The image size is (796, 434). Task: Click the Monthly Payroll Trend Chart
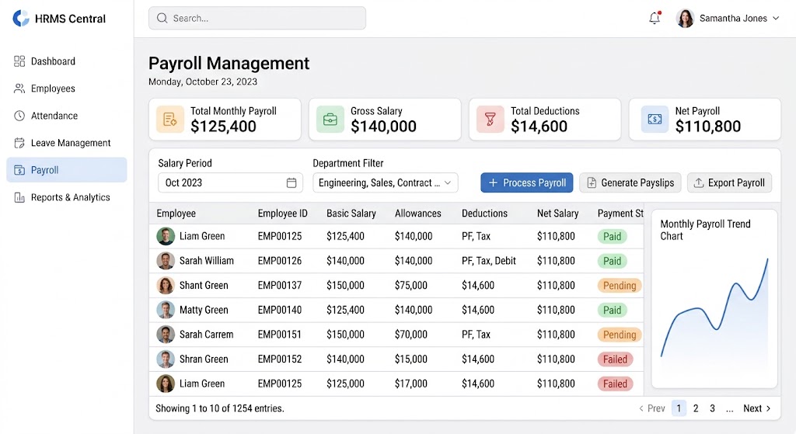click(x=714, y=299)
